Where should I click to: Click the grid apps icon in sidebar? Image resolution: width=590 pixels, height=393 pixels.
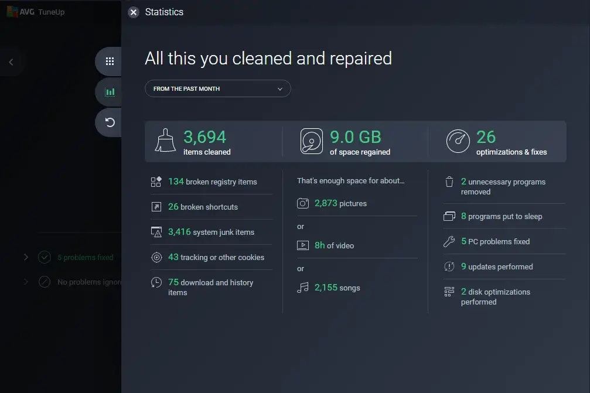110,61
